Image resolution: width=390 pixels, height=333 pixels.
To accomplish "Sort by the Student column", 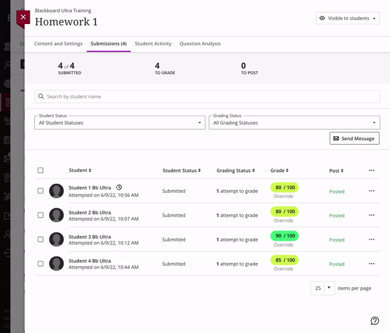I will [x=80, y=170].
